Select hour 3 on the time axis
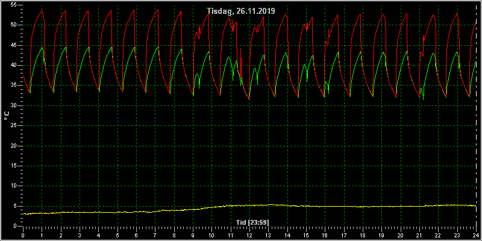482x241 pixels. pyautogui.click(x=80, y=236)
